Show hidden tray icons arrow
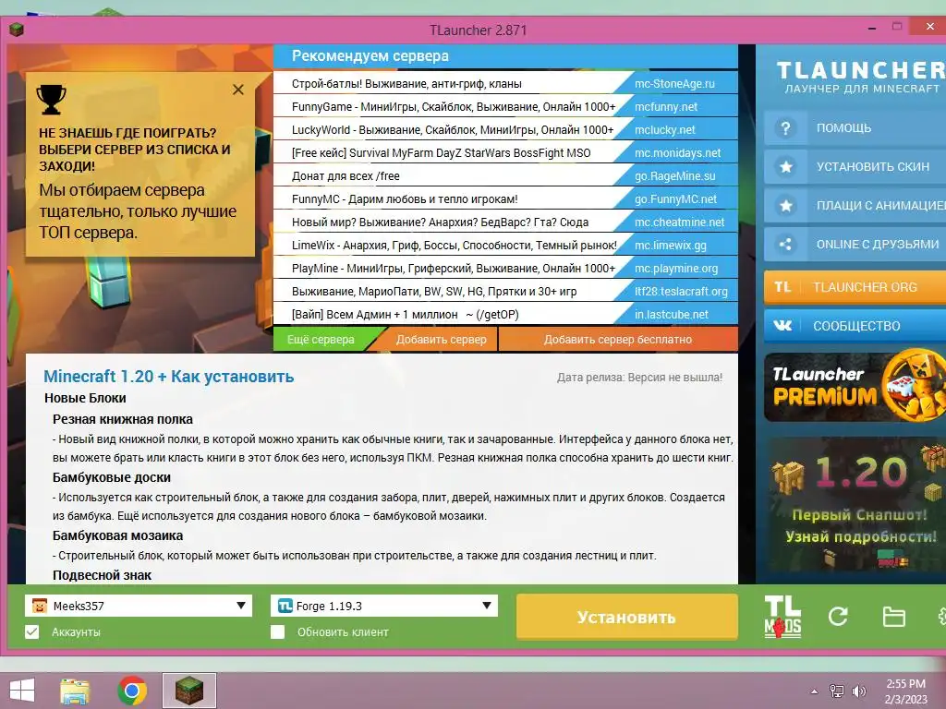The width and height of the screenshot is (946, 709). pyautogui.click(x=815, y=691)
